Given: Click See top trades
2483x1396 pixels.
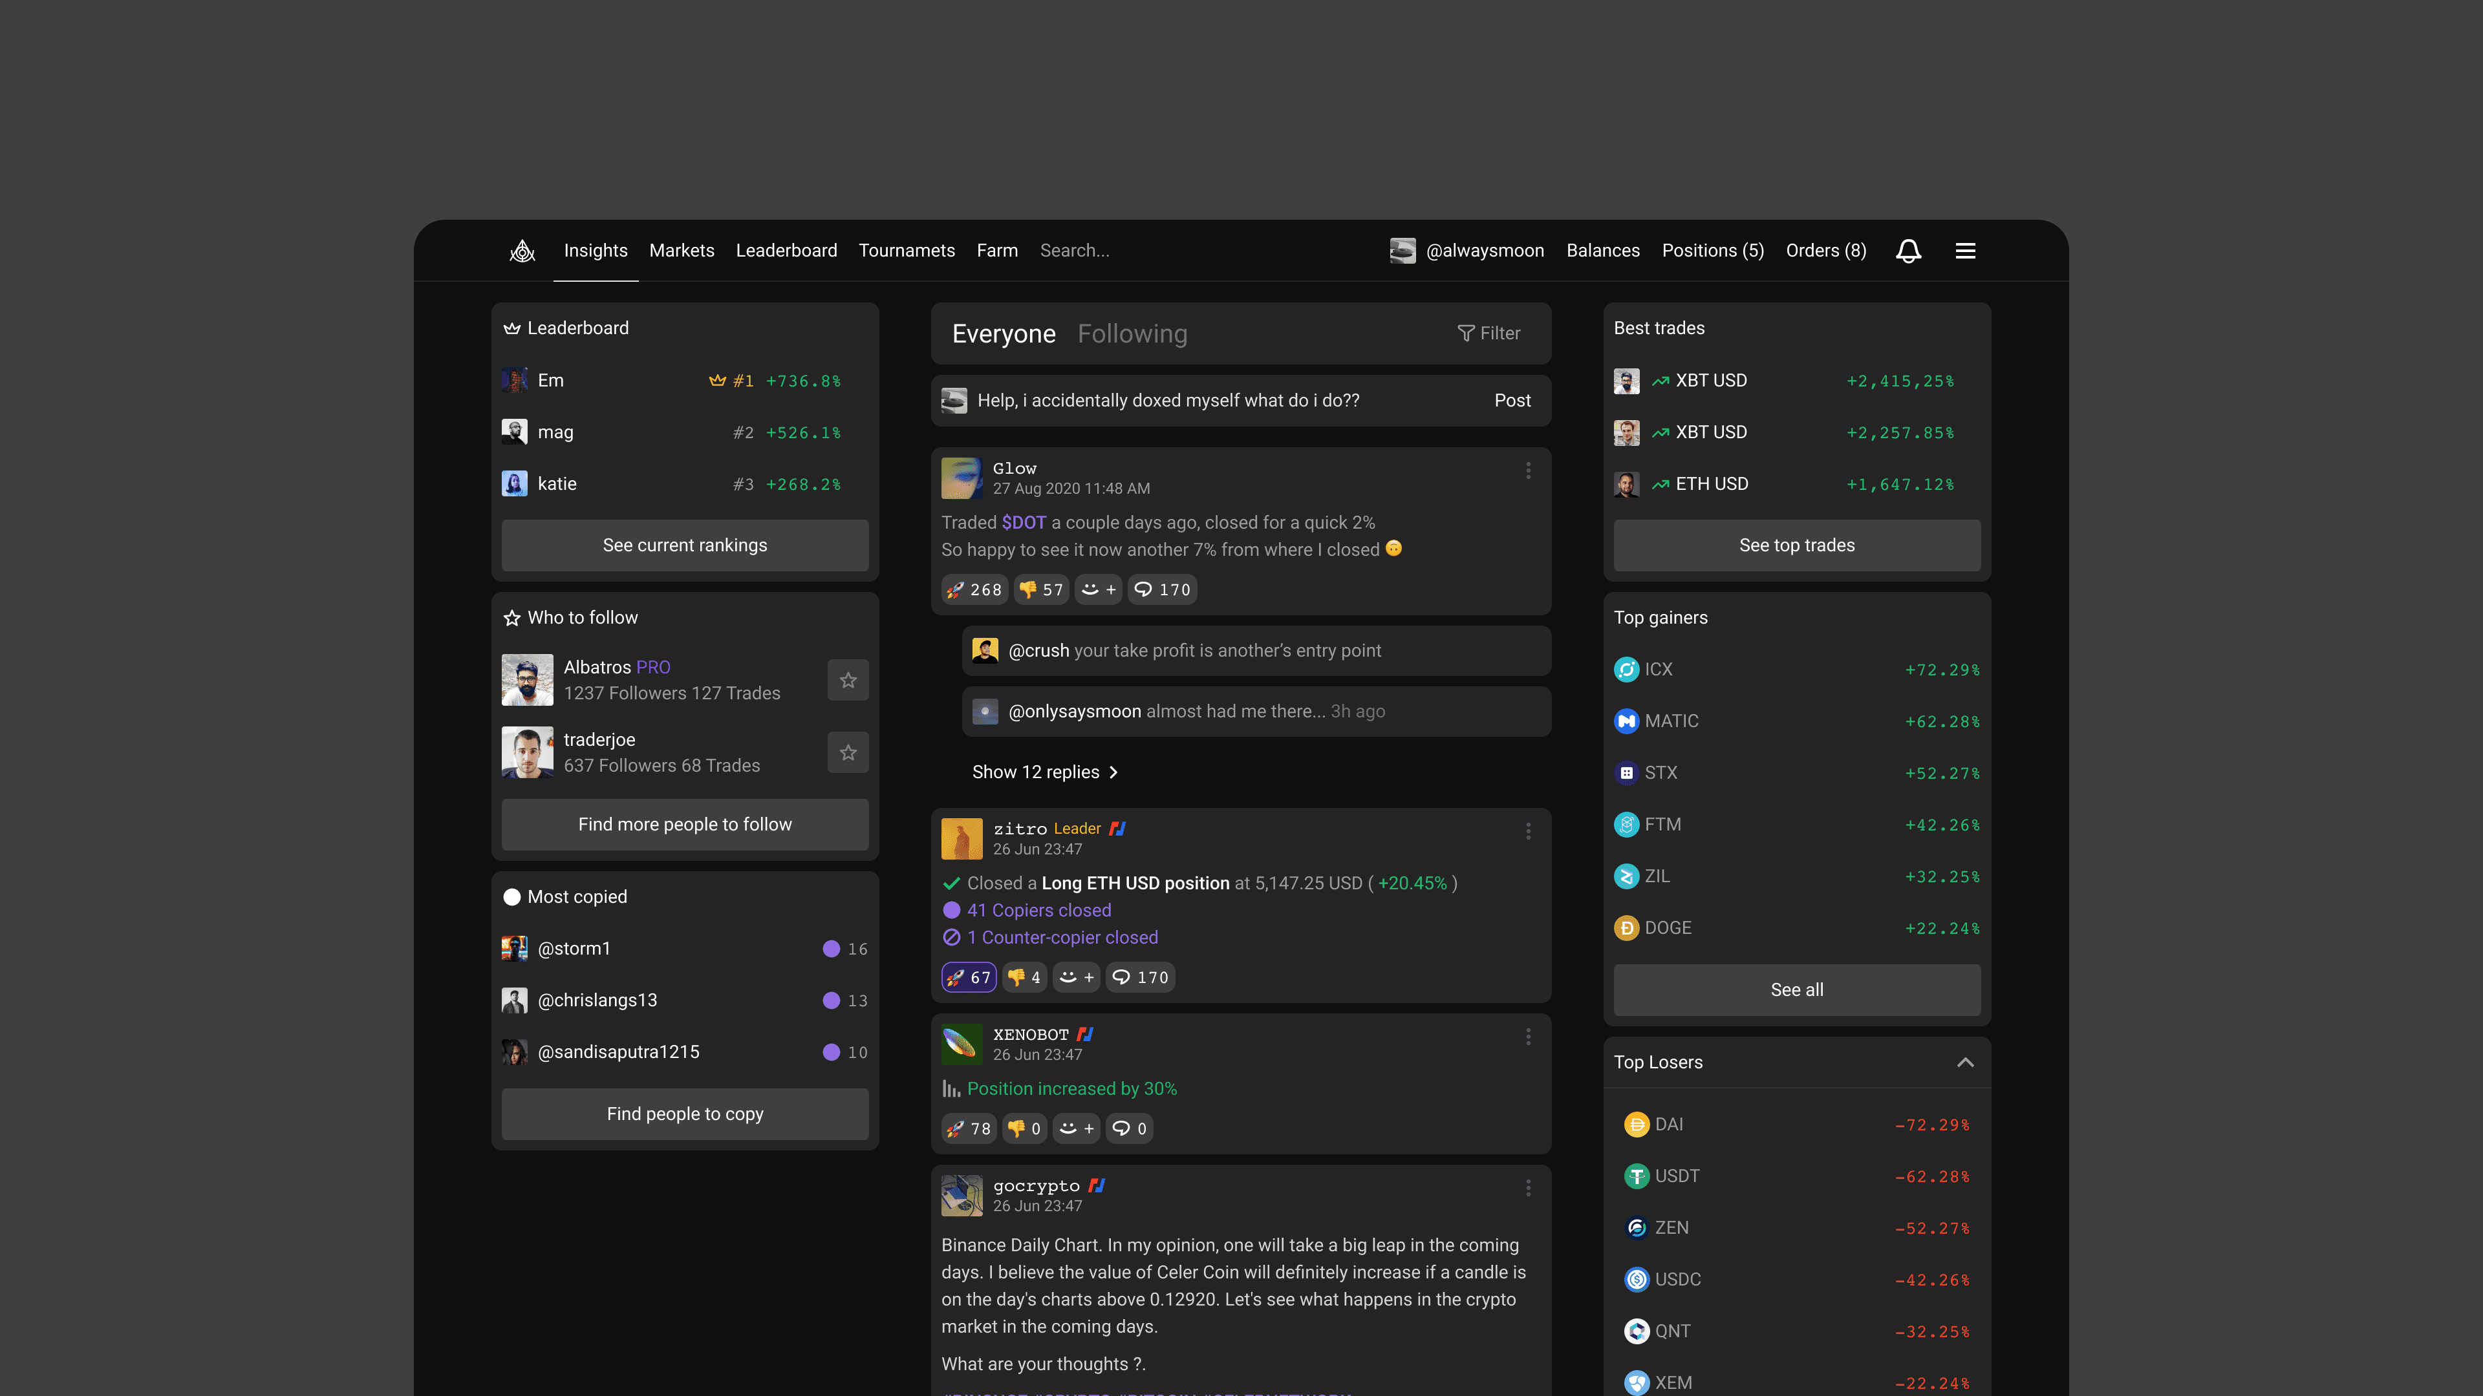Looking at the screenshot, I should click(x=1797, y=545).
